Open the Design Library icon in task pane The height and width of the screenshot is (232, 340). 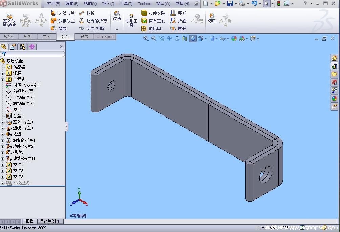tap(334, 66)
